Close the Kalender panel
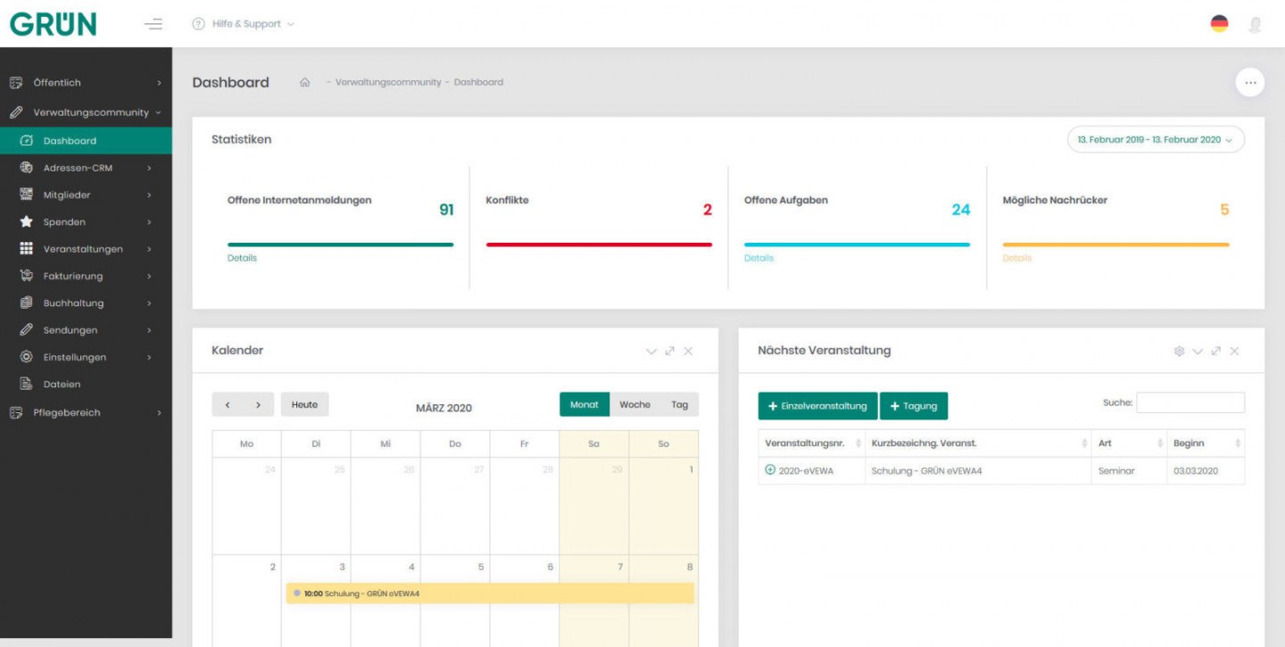Viewport: 1285px width, 647px height. pos(688,351)
